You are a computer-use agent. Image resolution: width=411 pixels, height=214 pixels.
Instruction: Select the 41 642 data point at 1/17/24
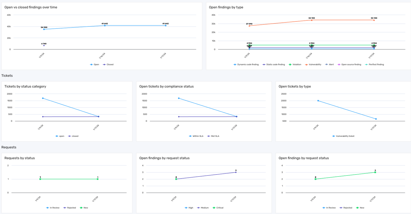pos(166,25)
